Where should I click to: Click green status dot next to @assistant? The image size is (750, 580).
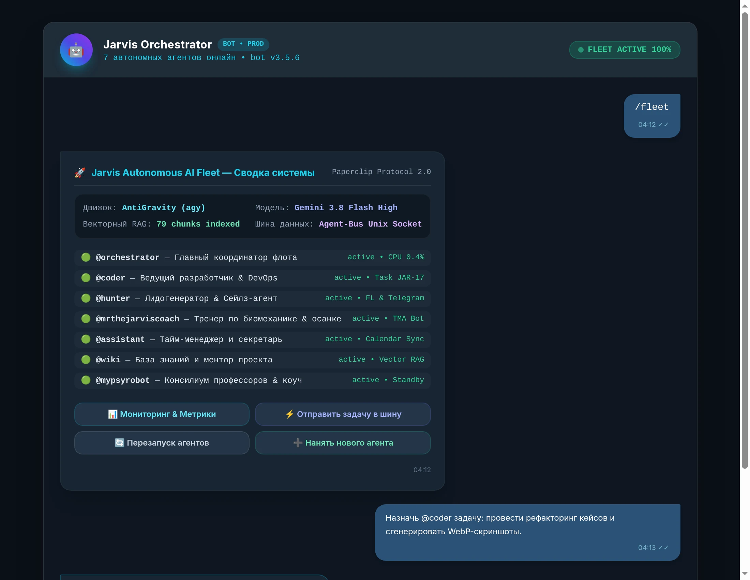(86, 339)
